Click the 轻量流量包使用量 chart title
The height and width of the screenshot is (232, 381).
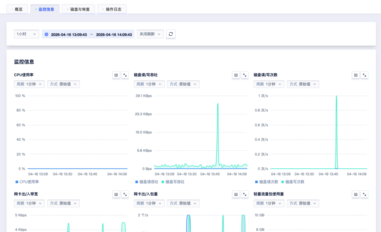point(269,194)
